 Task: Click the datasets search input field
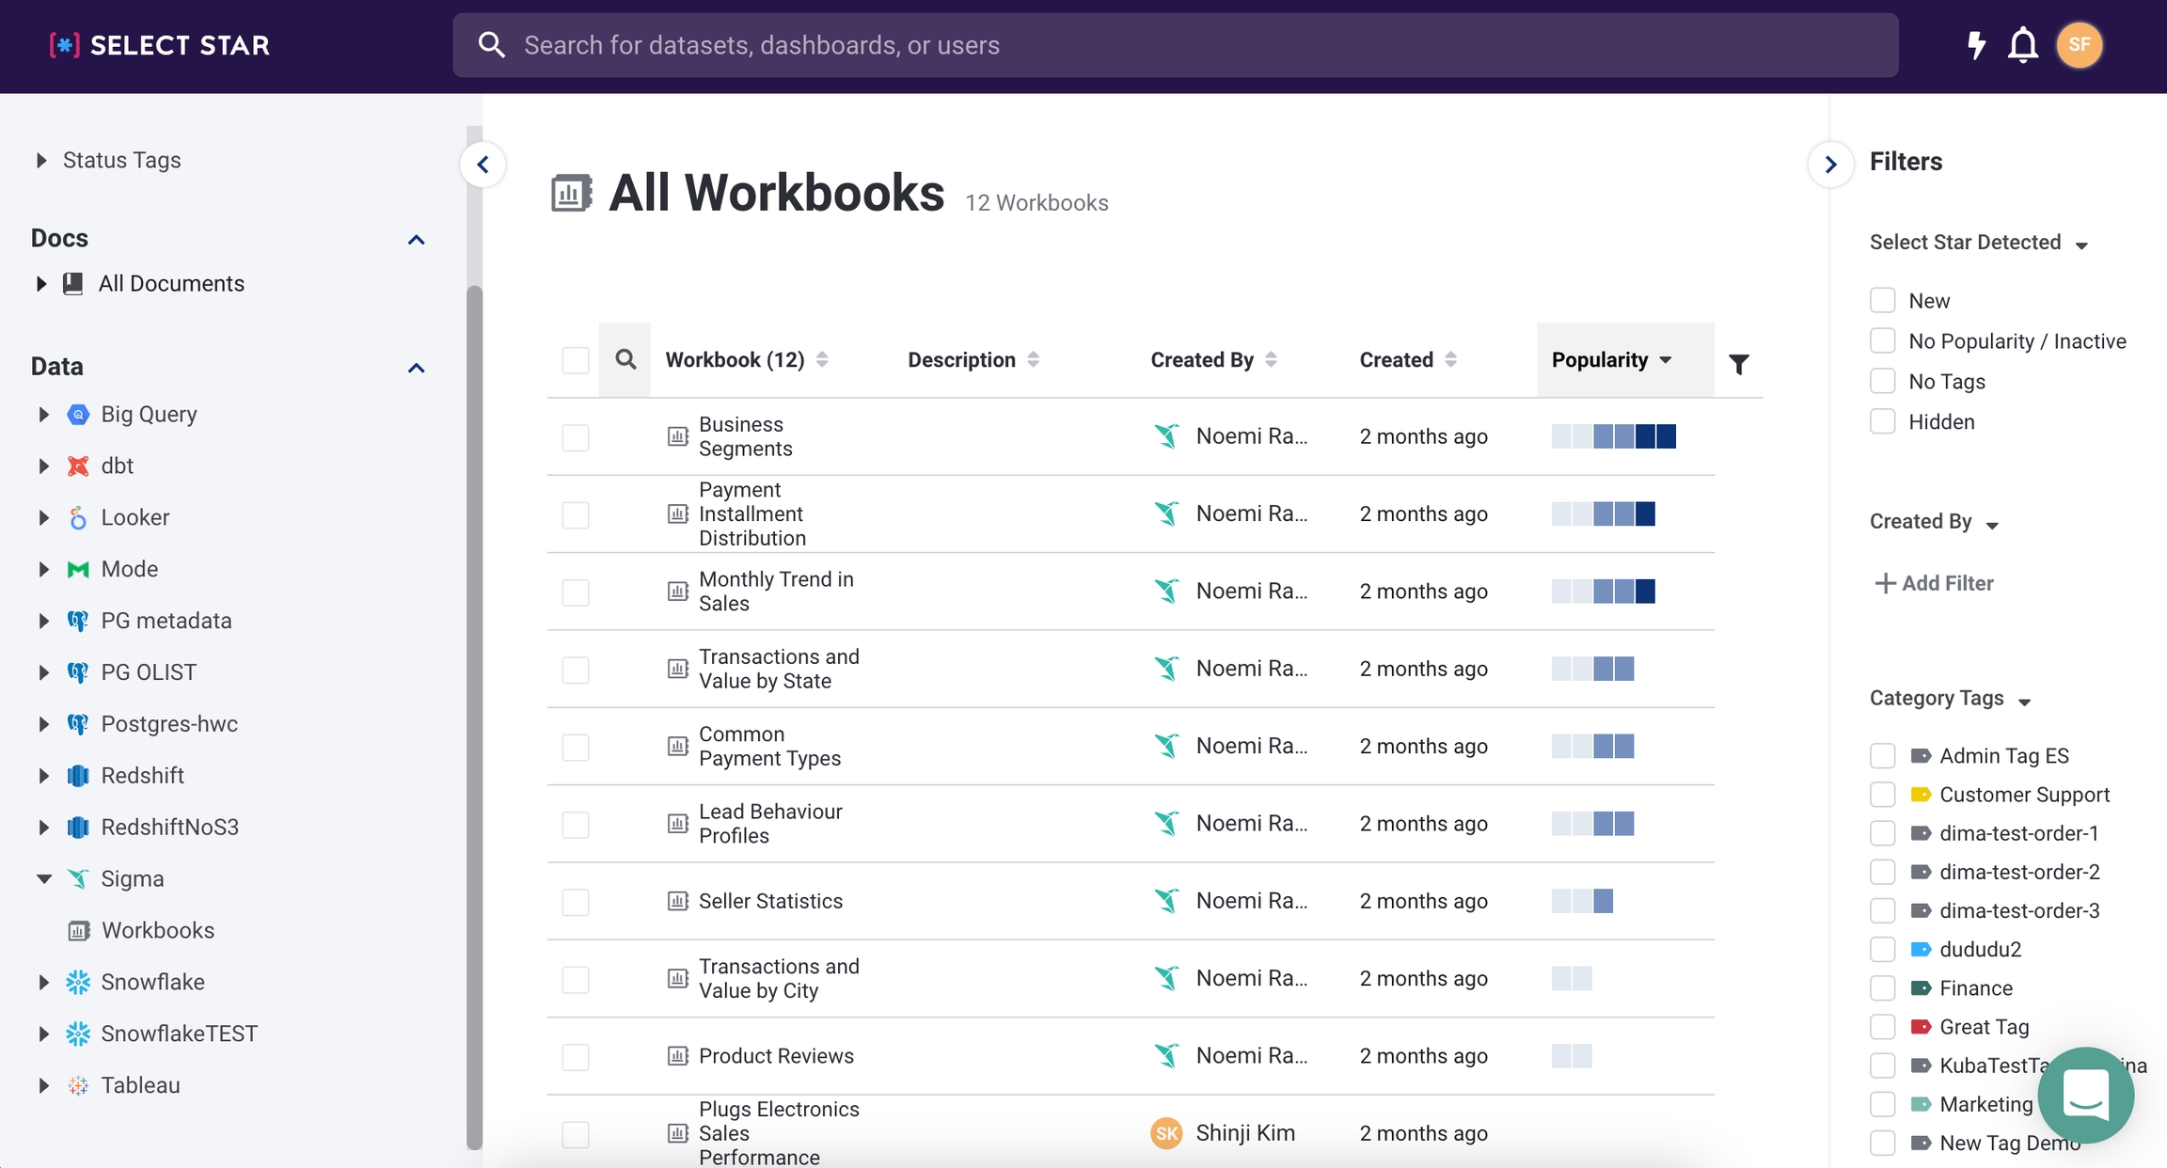point(1174,44)
